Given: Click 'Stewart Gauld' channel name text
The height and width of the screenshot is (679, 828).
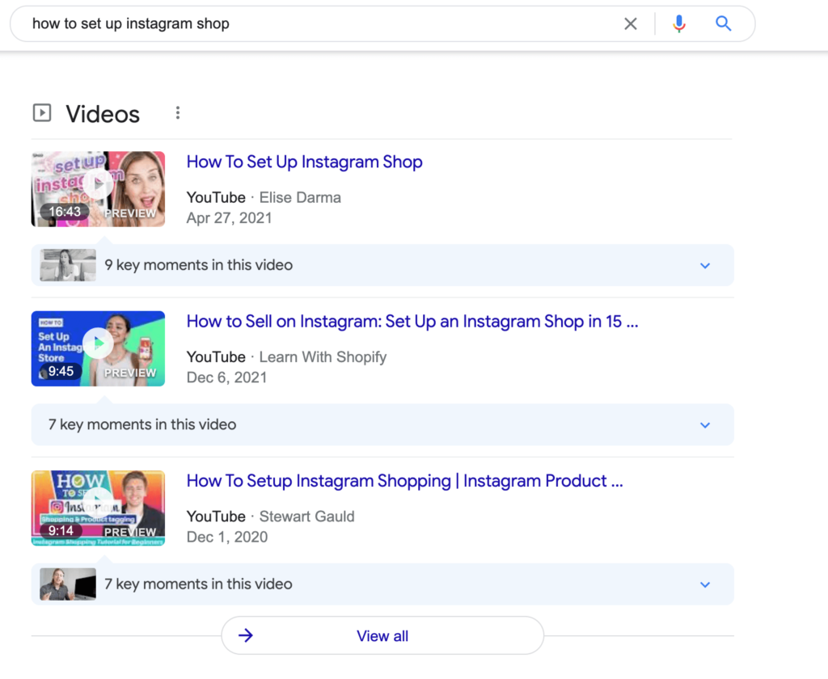Looking at the screenshot, I should pyautogui.click(x=306, y=517).
